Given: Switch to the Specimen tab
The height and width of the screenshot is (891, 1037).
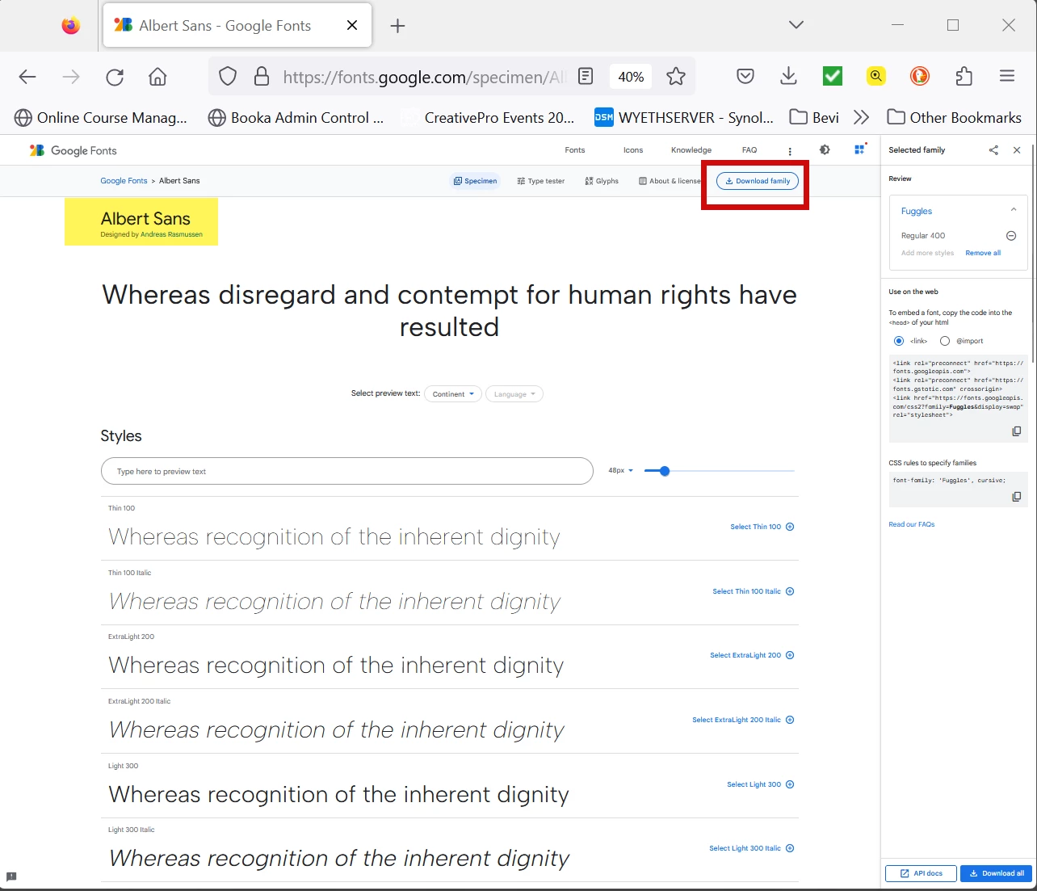Looking at the screenshot, I should pyautogui.click(x=475, y=181).
